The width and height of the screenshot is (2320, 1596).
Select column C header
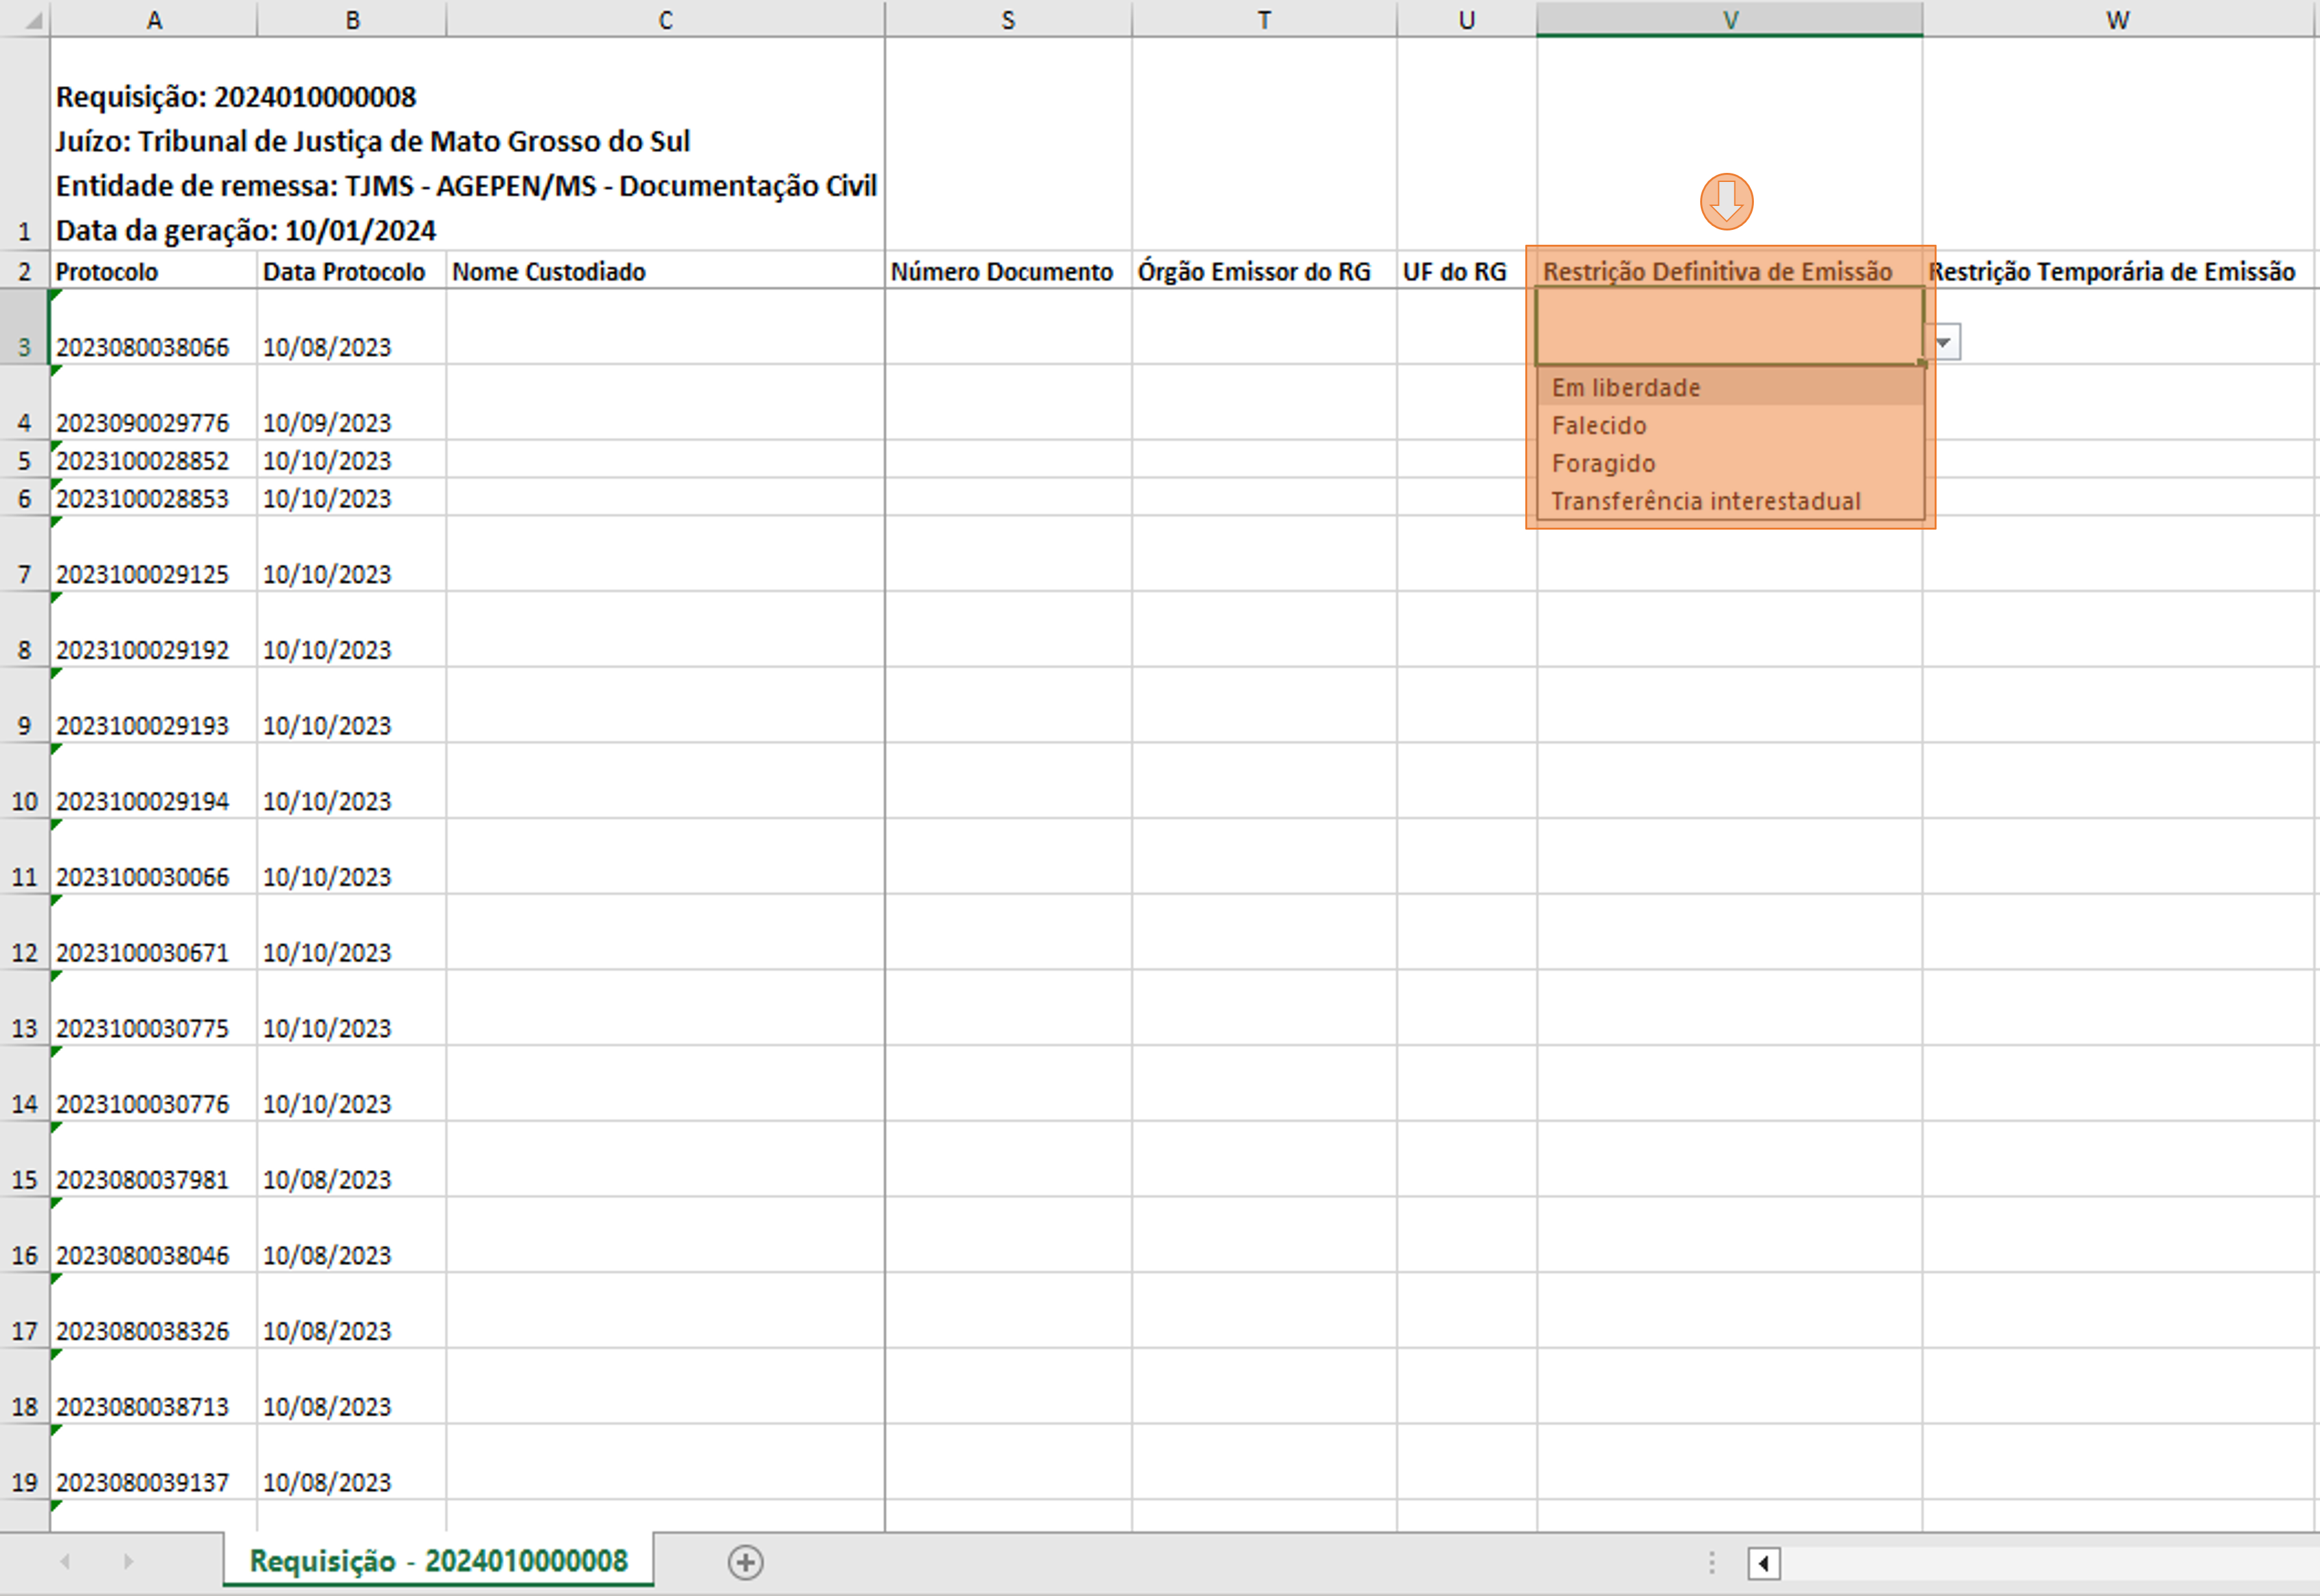click(x=665, y=19)
